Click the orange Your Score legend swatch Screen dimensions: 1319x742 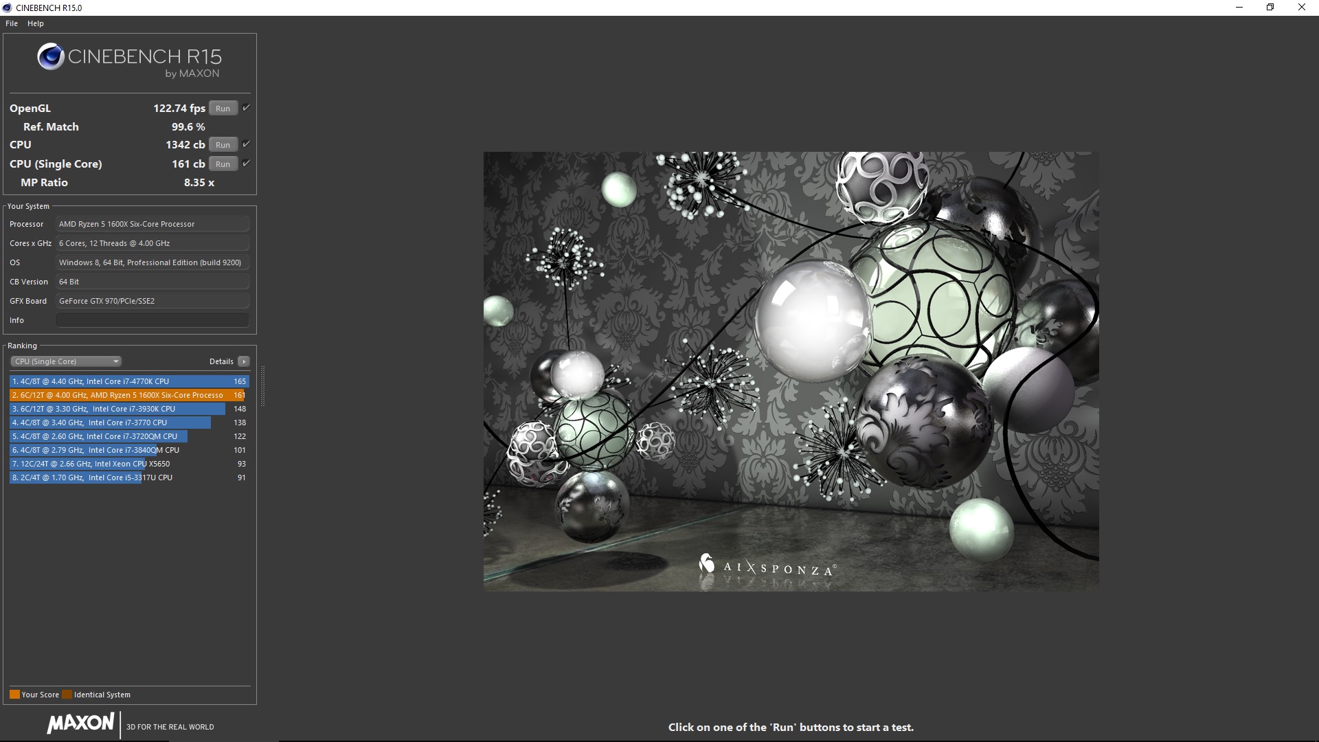14,695
